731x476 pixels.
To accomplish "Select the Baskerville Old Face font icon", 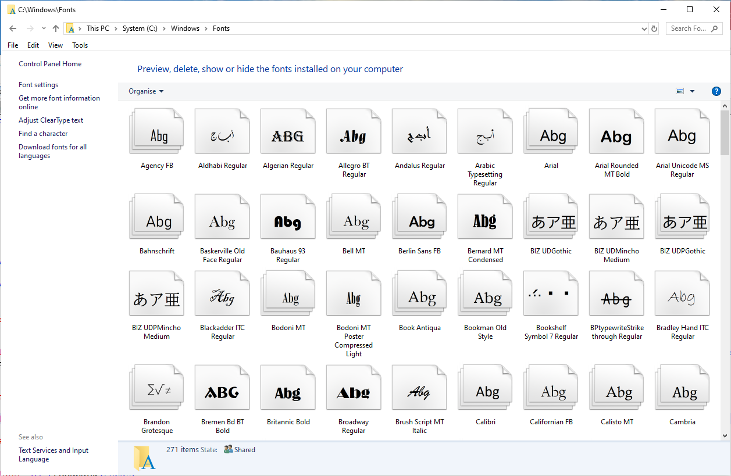I will pyautogui.click(x=222, y=217).
